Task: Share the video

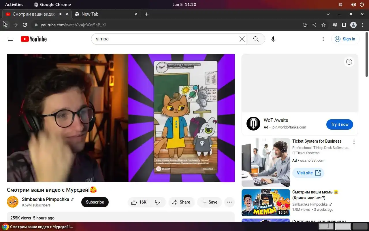Action: 181,202
